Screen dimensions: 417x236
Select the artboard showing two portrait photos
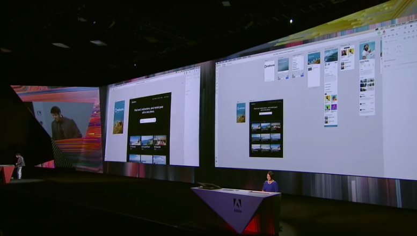point(347,58)
